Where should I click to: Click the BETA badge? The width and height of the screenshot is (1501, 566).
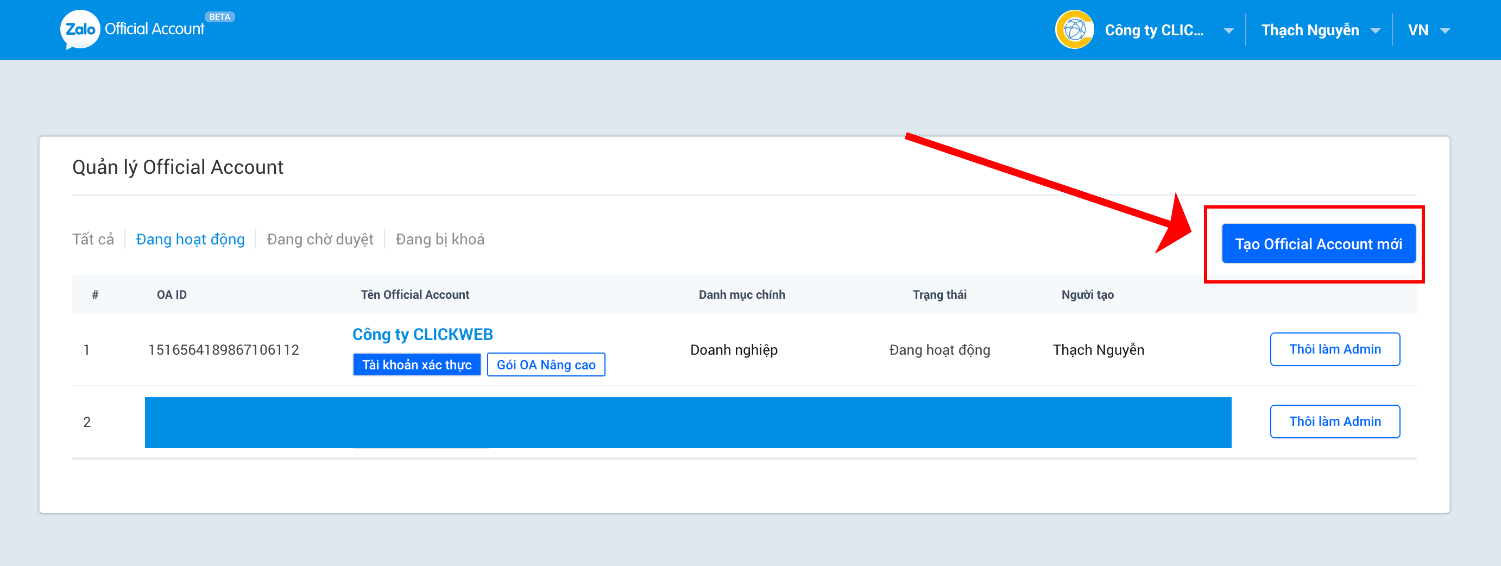[x=220, y=17]
